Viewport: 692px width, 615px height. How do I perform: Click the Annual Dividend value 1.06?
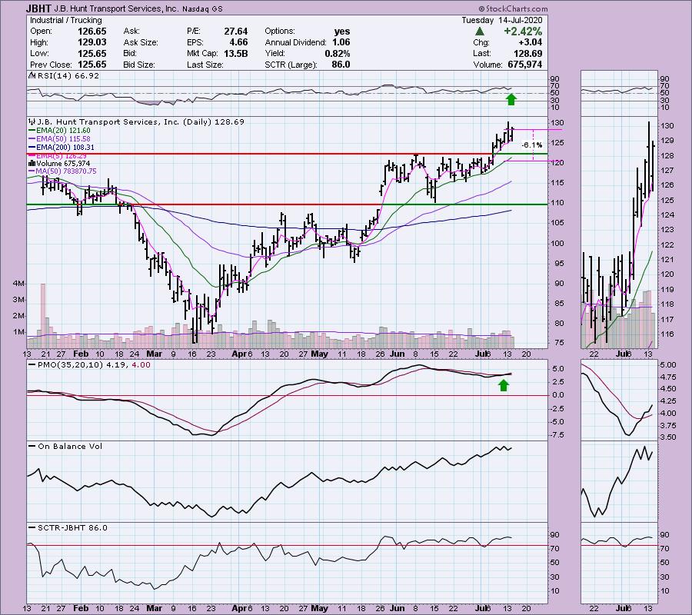point(341,42)
